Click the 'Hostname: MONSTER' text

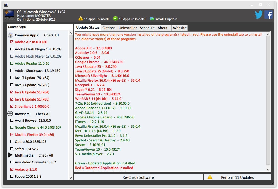click(34, 16)
